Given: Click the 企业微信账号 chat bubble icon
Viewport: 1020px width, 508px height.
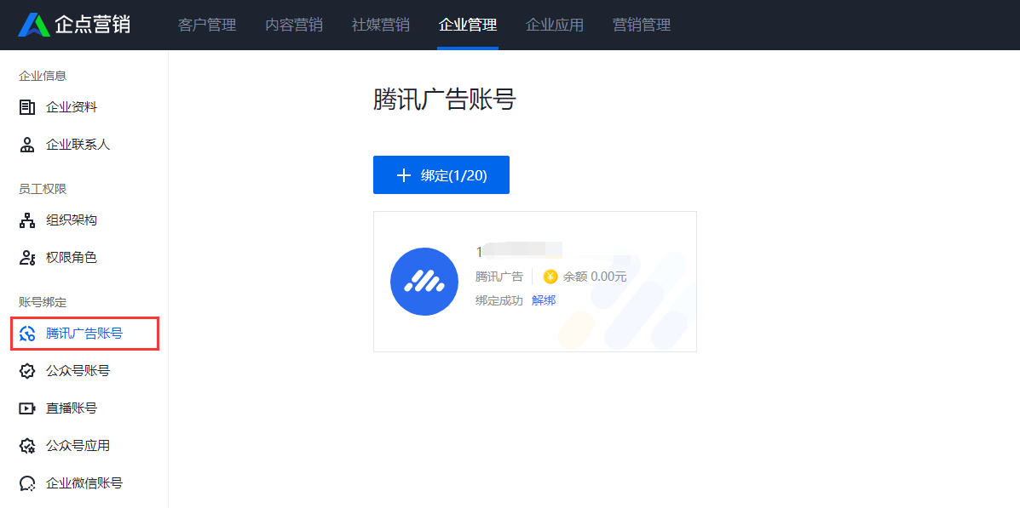Looking at the screenshot, I should point(26,483).
